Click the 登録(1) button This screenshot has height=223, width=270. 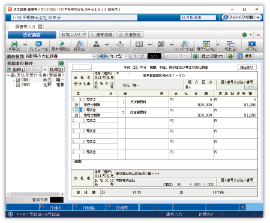16,70
